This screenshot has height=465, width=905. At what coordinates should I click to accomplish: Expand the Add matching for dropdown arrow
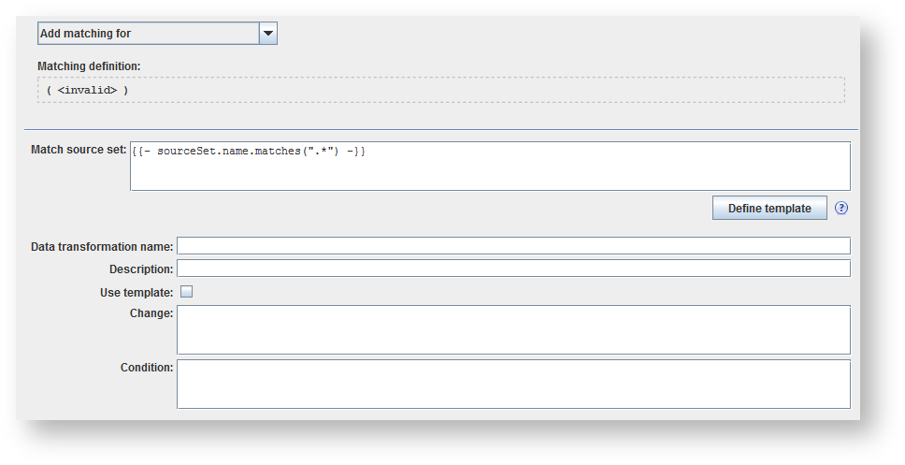(x=268, y=34)
